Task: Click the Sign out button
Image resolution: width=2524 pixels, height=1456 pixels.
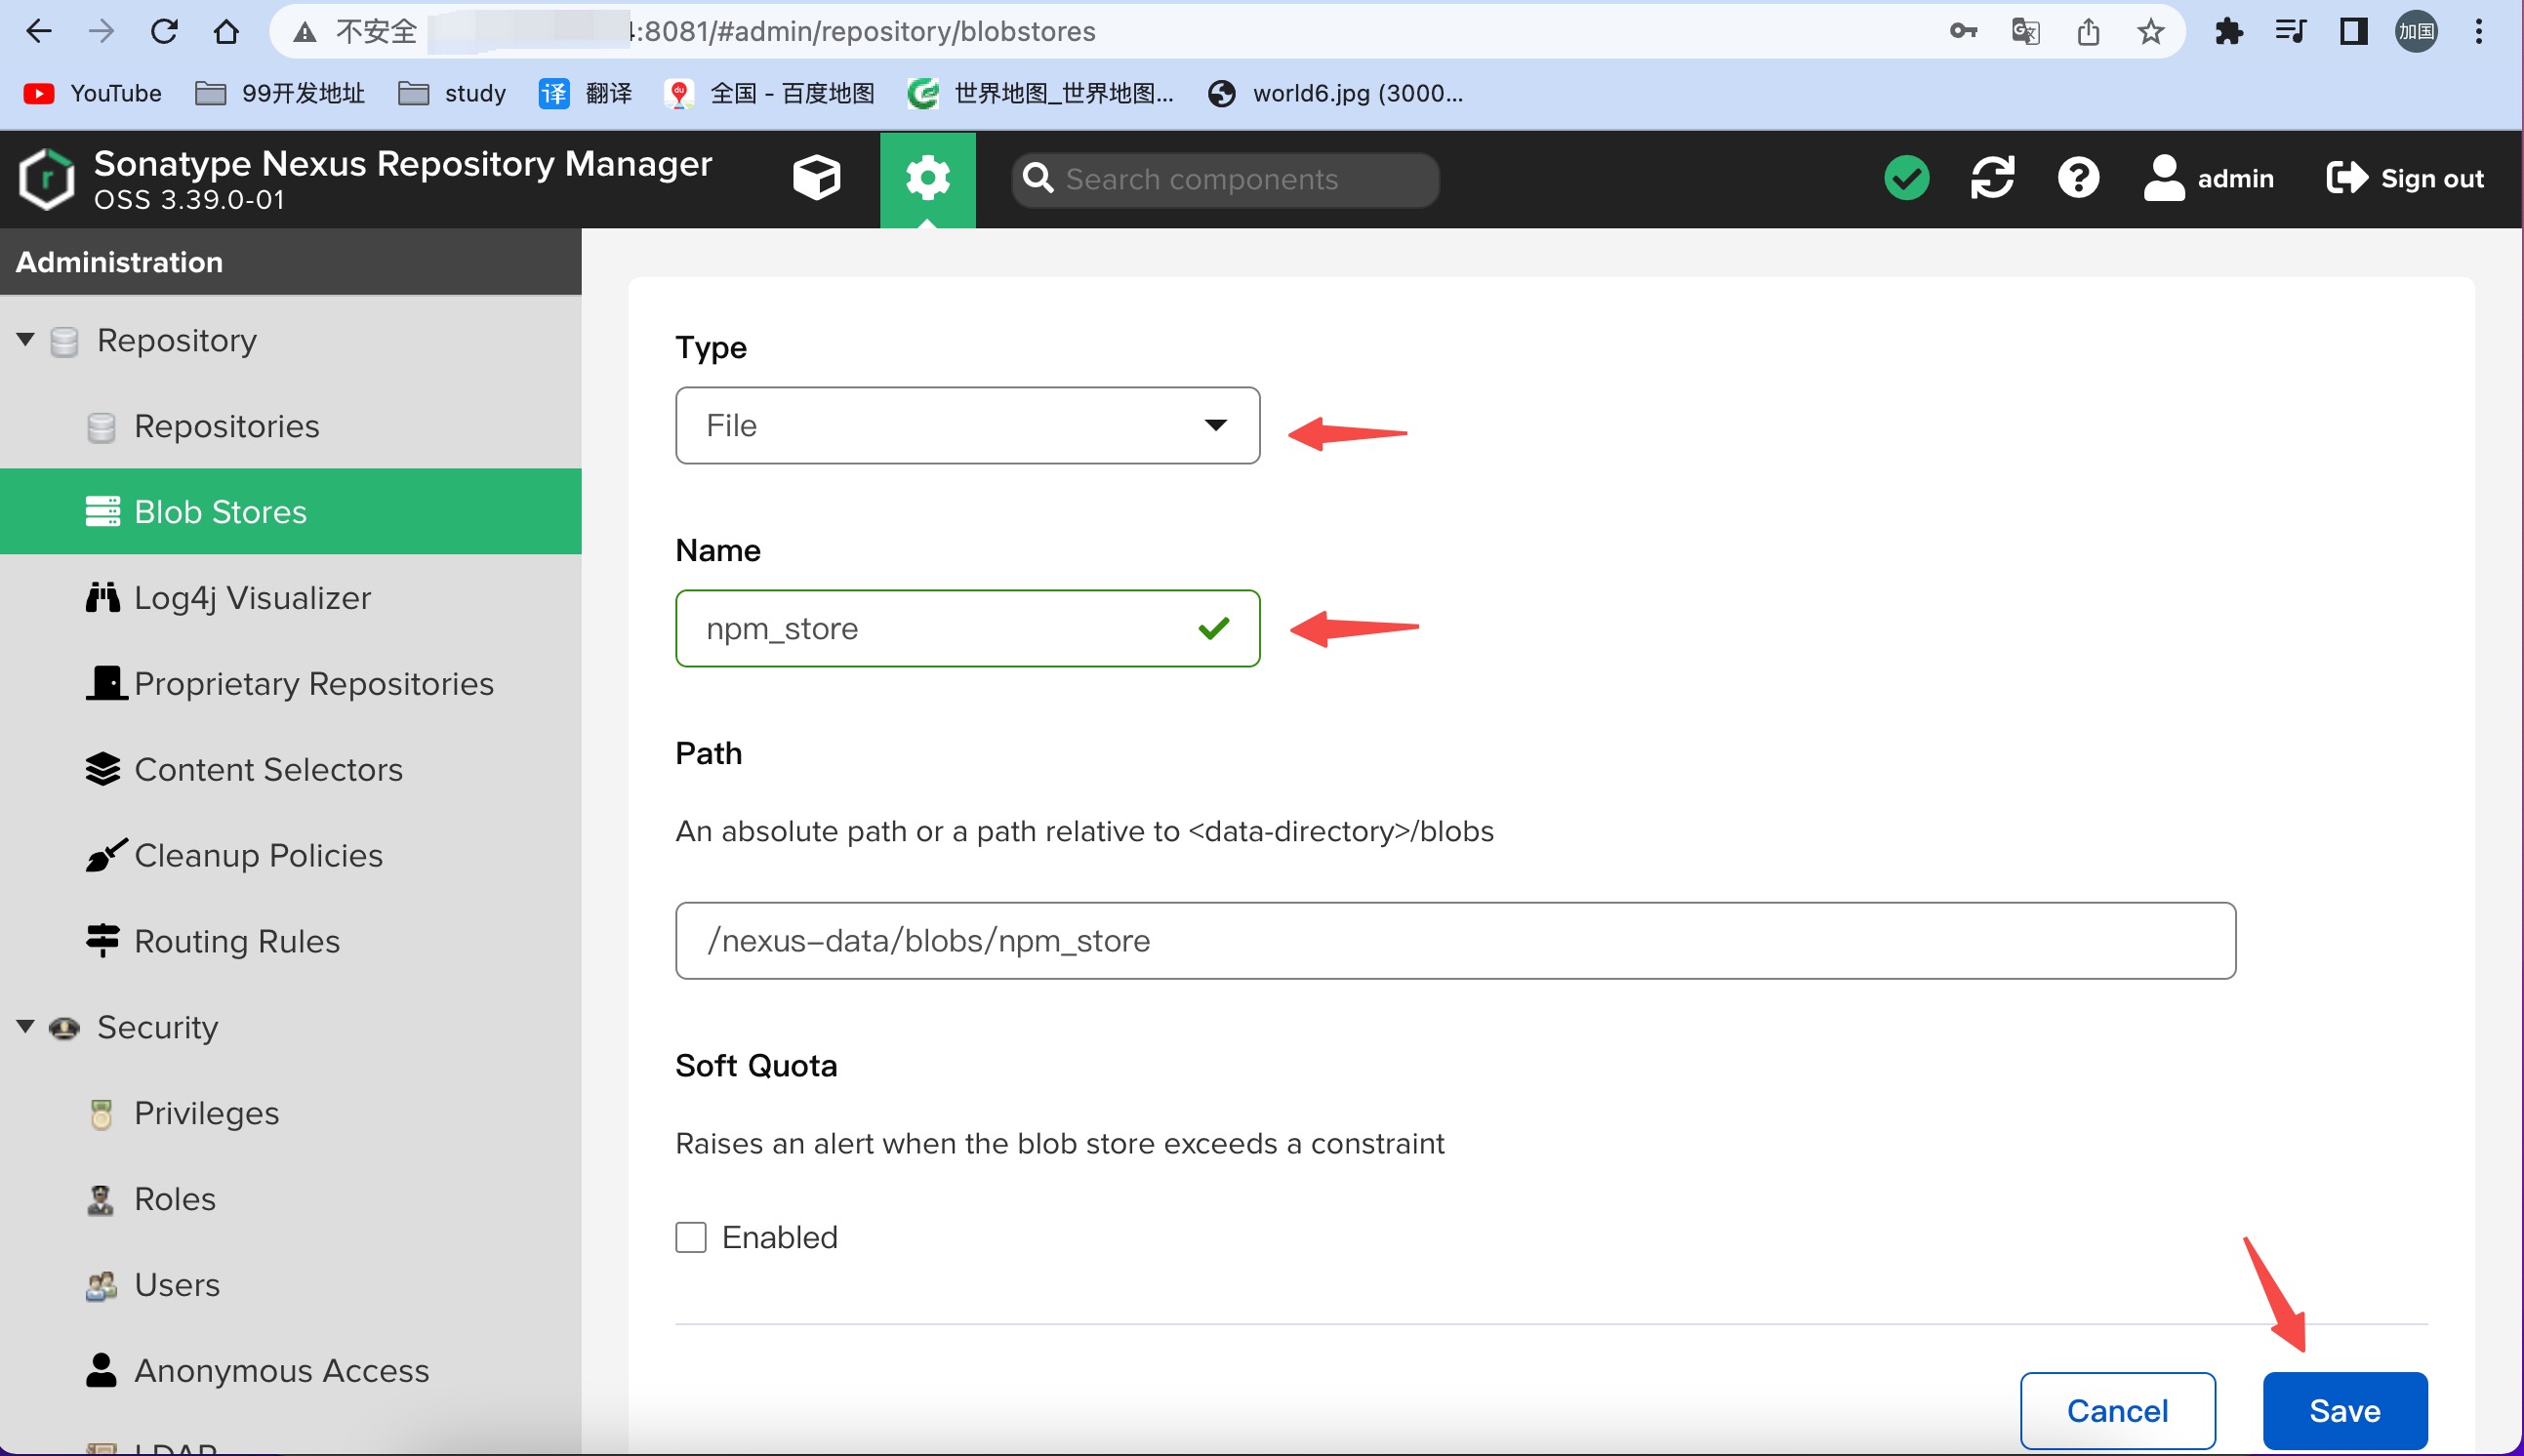Action: click(2405, 178)
